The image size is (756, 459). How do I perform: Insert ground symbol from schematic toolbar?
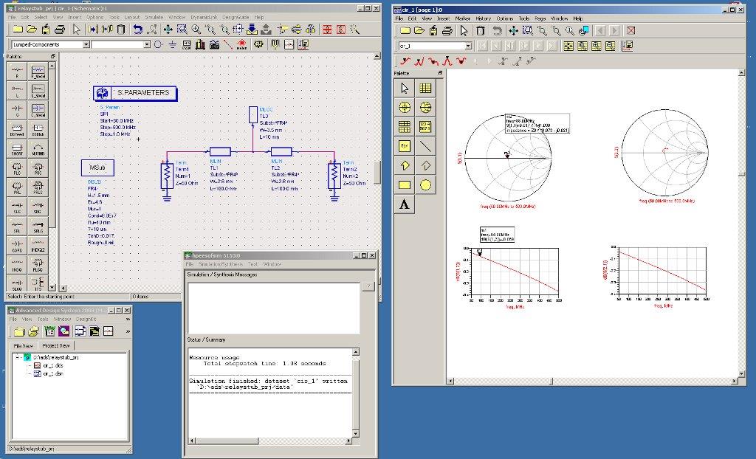(172, 44)
